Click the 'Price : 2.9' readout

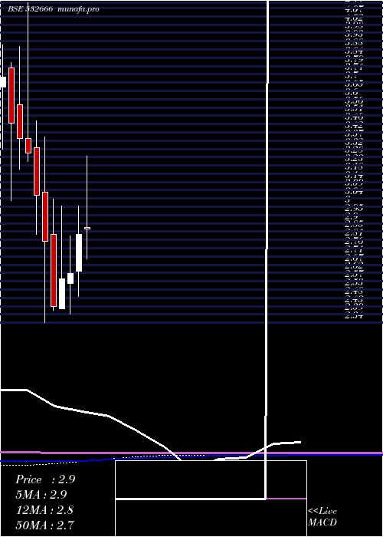coord(45,479)
